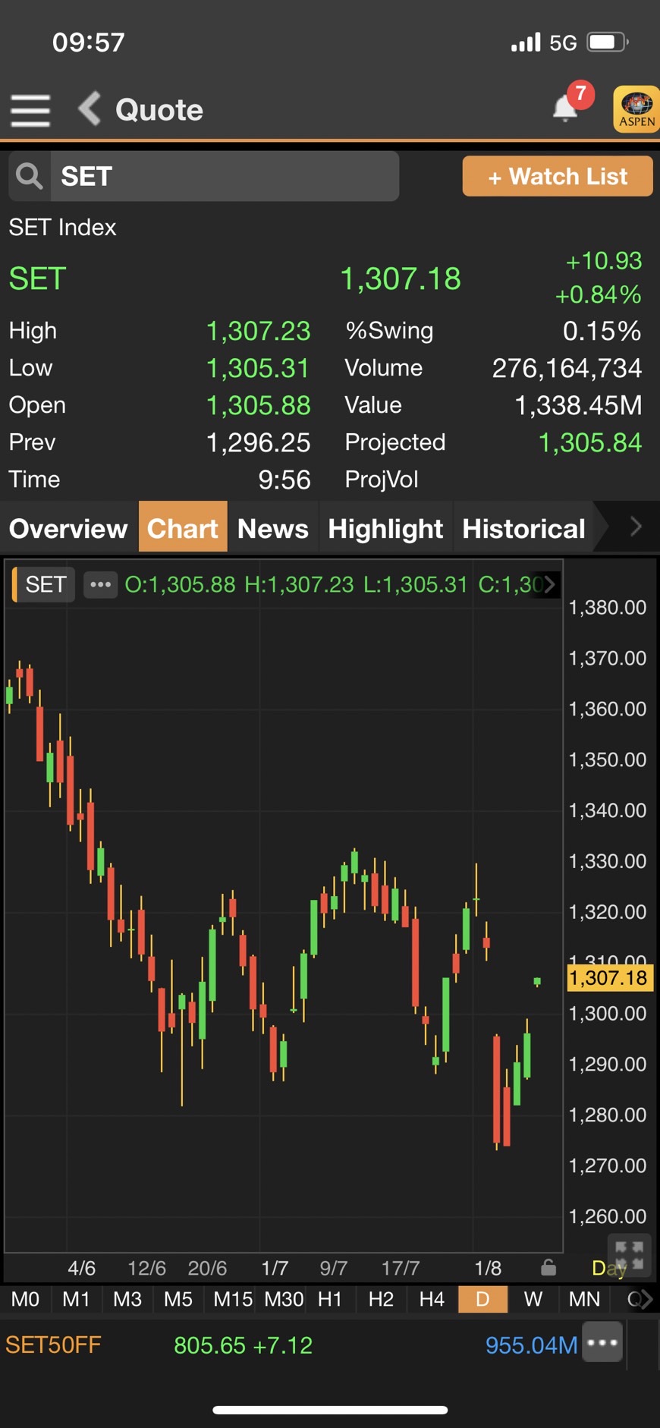Tap the Open value 1,305.88
Image resolution: width=660 pixels, height=1428 pixels.
[x=259, y=405]
